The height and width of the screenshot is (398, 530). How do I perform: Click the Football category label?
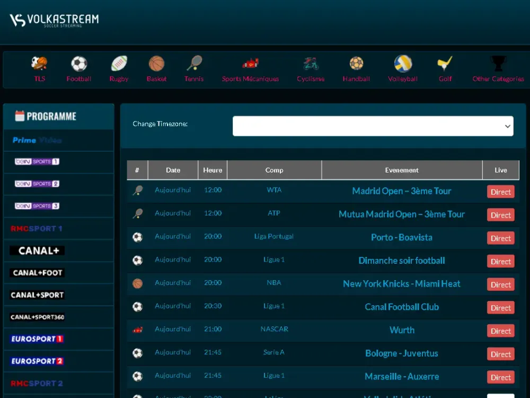pyautogui.click(x=79, y=79)
